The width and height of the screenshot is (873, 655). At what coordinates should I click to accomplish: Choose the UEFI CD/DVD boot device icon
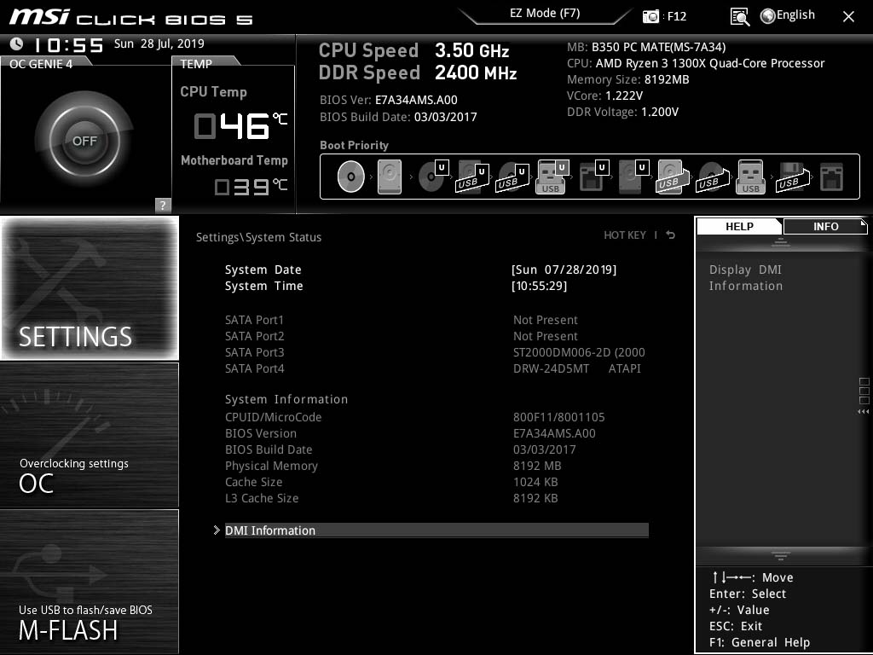(x=434, y=176)
